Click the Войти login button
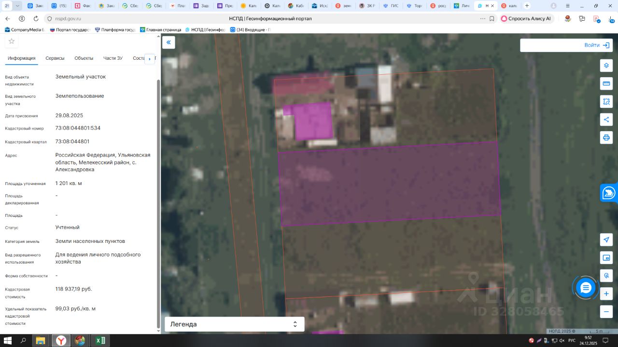 pyautogui.click(x=597, y=45)
